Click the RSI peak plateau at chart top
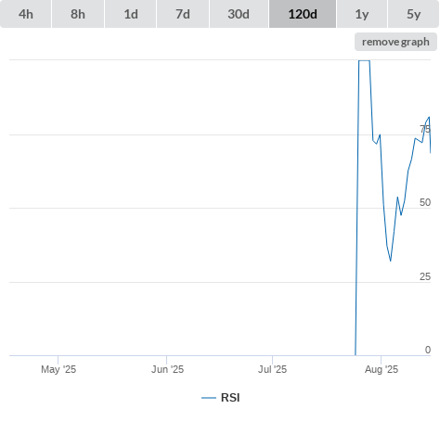 pos(364,60)
